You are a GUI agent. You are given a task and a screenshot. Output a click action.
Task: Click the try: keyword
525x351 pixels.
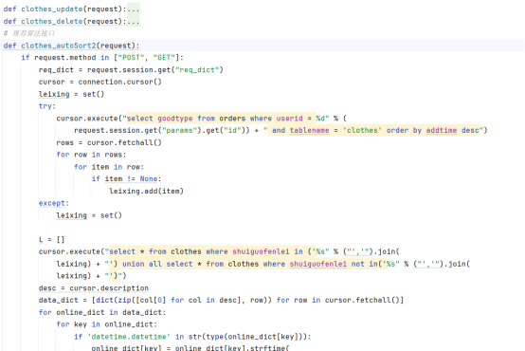tap(47, 106)
